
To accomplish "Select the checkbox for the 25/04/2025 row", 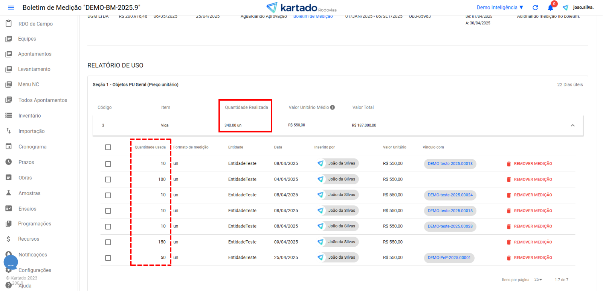I will coord(108,258).
